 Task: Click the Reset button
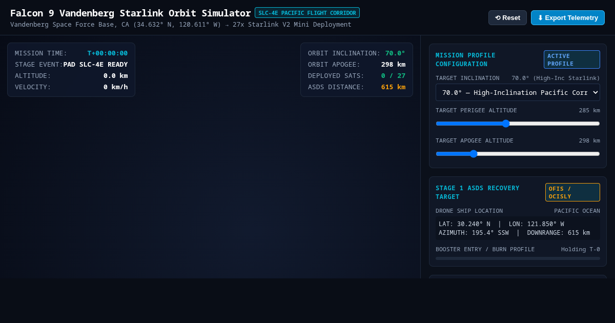[507, 17]
